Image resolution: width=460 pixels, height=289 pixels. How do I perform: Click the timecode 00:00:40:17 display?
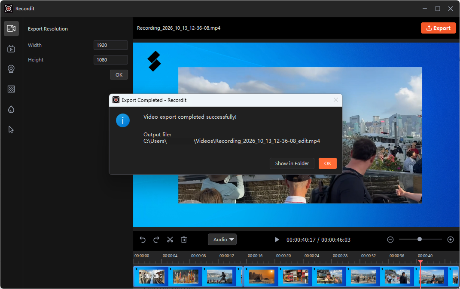[301, 240]
